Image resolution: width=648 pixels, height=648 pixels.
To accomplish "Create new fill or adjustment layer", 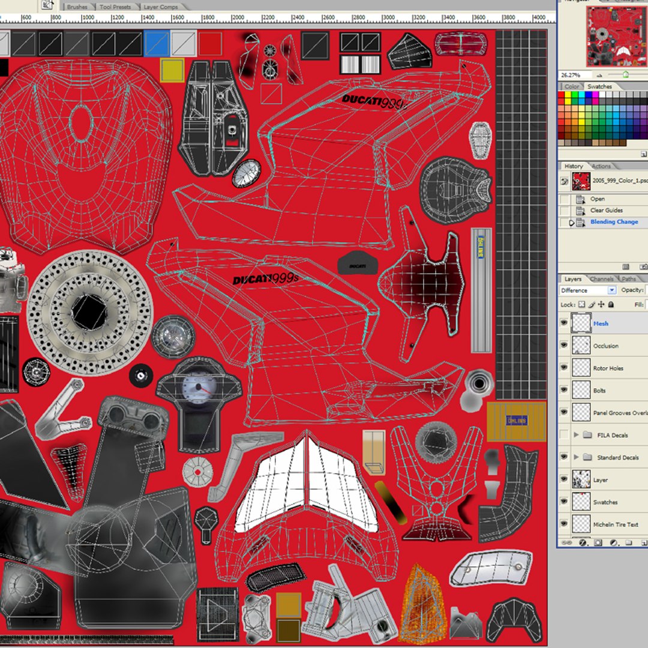I will coord(614,542).
